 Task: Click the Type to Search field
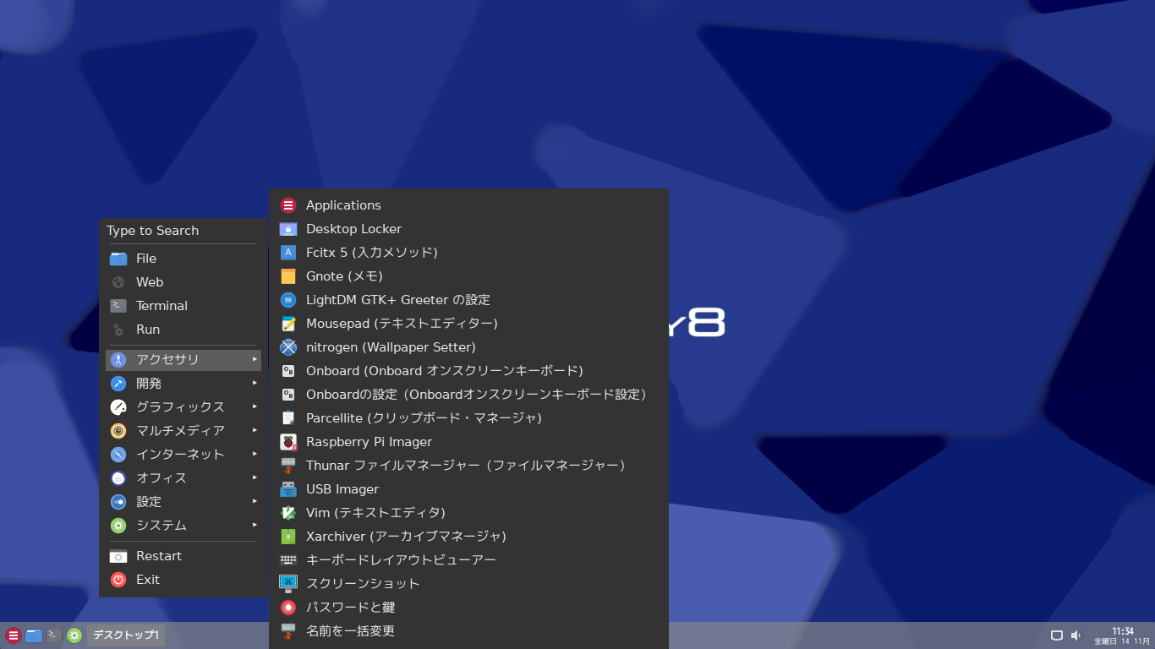182,231
